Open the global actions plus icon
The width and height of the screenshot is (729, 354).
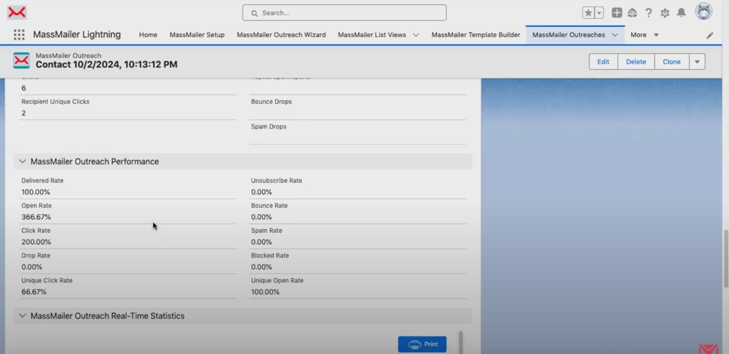coord(616,13)
